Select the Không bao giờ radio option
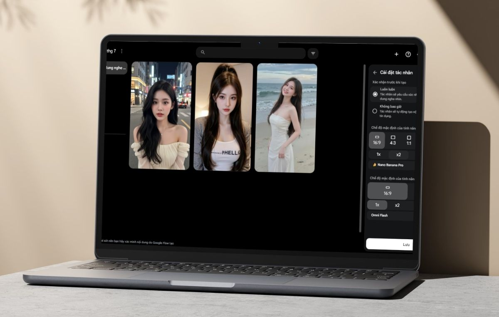The width and height of the screenshot is (499, 317). pyautogui.click(x=375, y=111)
